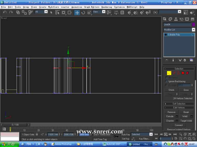197x147 pixels.
Task: Open the Modifiers menu
Action: tap(53, 7)
